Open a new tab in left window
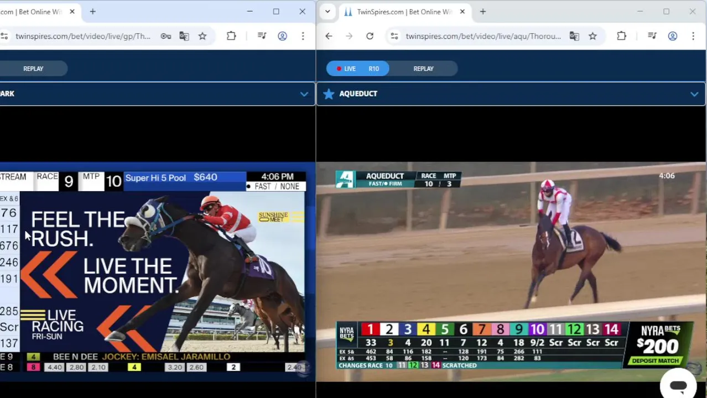707x398 pixels. pyautogui.click(x=92, y=12)
